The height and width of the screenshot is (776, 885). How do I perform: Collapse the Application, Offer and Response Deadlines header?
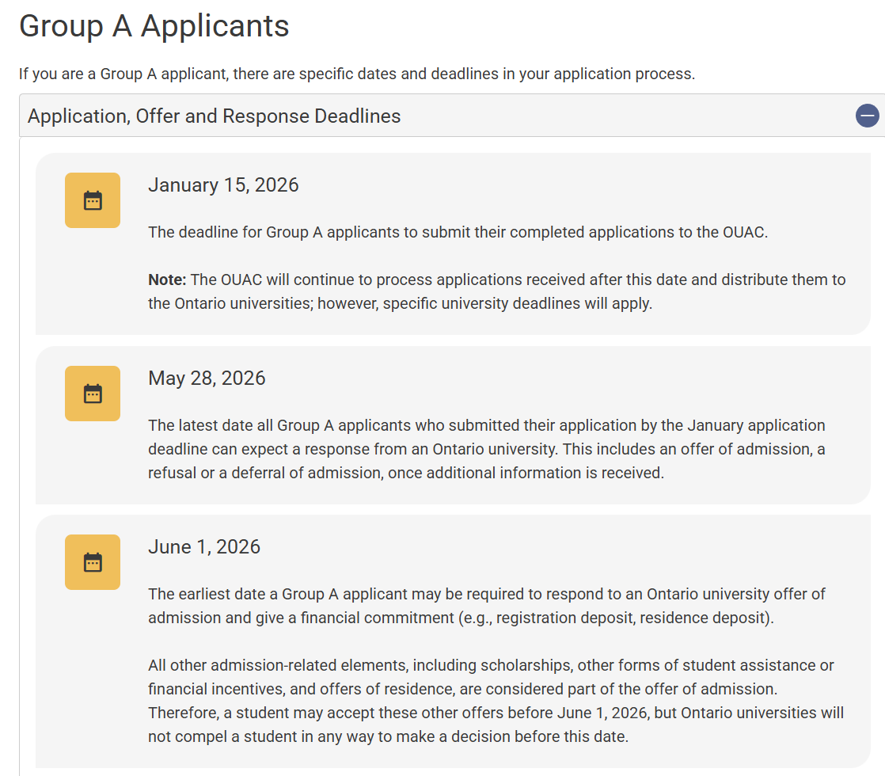[214, 116]
